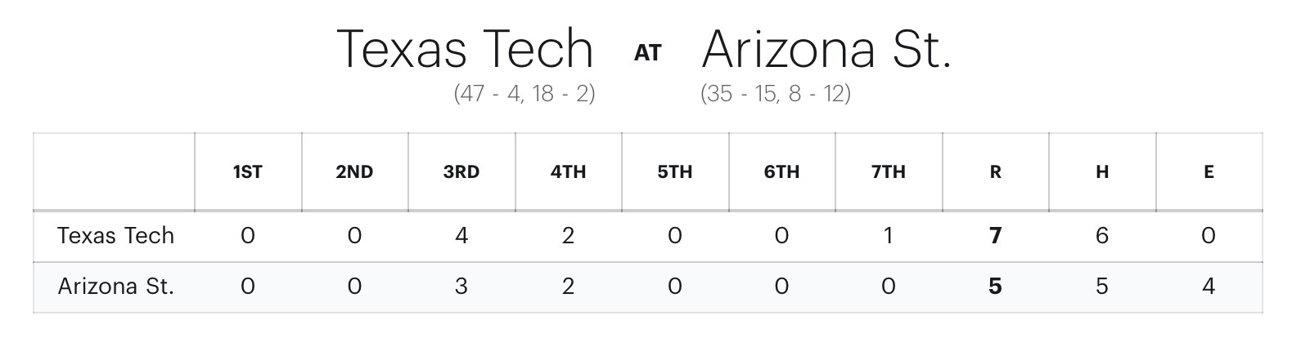Select the 5TH inning column header
This screenshot has height=338, width=1292.
(674, 172)
